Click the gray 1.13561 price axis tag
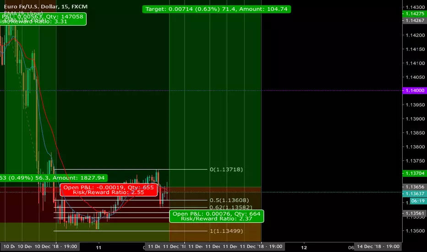 415,214
